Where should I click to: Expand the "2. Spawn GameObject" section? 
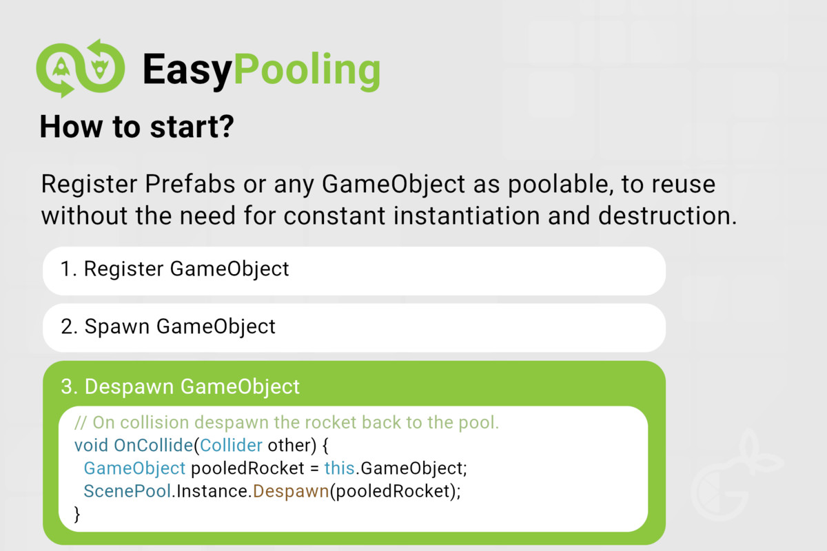[x=354, y=326]
